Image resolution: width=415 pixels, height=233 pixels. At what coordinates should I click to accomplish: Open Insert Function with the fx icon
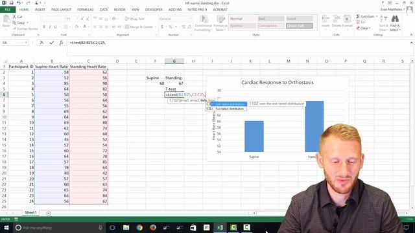[x=61, y=43]
